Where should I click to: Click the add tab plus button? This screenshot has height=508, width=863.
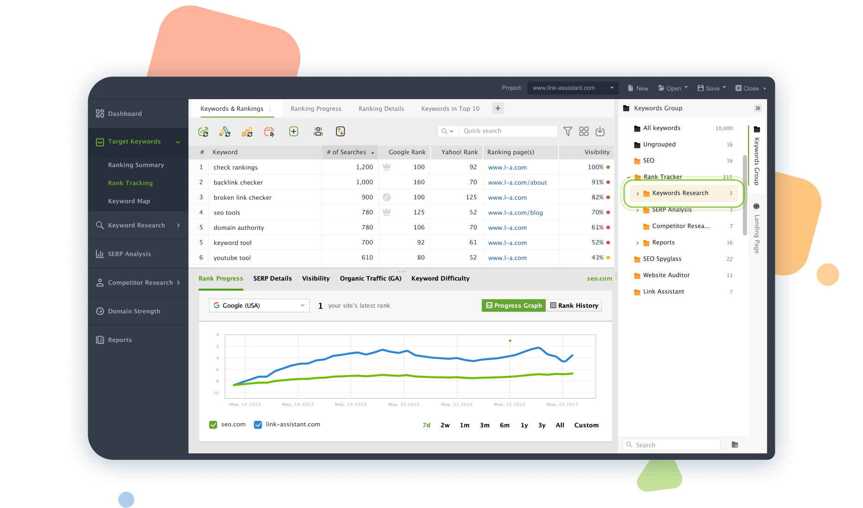[498, 108]
